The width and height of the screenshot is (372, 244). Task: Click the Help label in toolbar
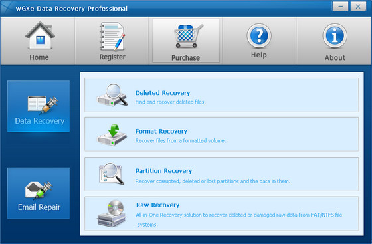pos(259,55)
